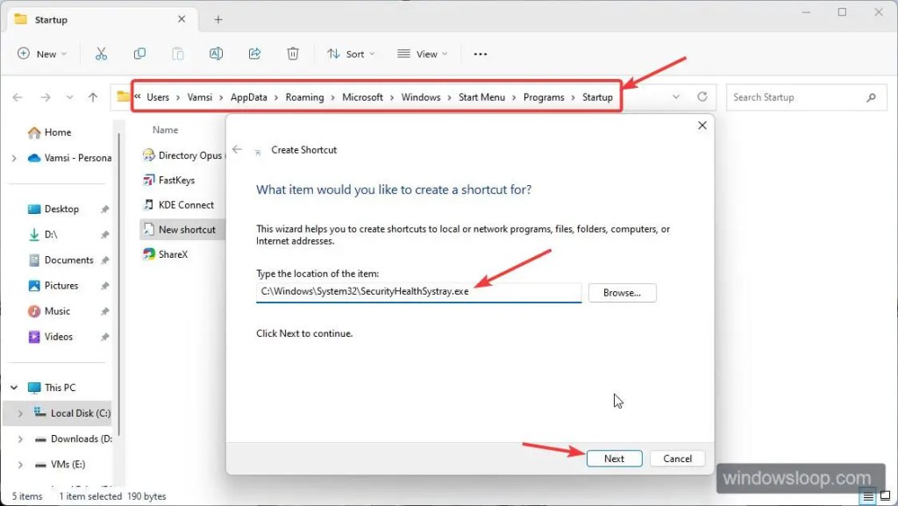This screenshot has width=898, height=506.
Task: Expand address bar history dropdown chevron
Action: [x=675, y=97]
